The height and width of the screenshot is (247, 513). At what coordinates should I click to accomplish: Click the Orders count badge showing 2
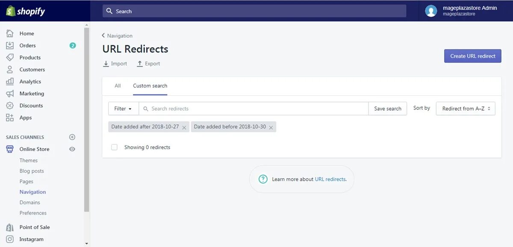[x=73, y=45]
